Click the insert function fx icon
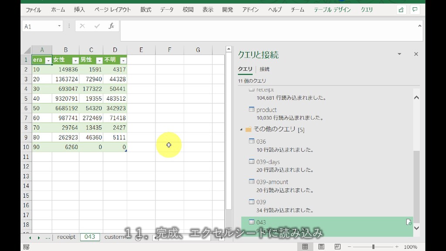Viewport: 446px width, 251px height. [111, 26]
